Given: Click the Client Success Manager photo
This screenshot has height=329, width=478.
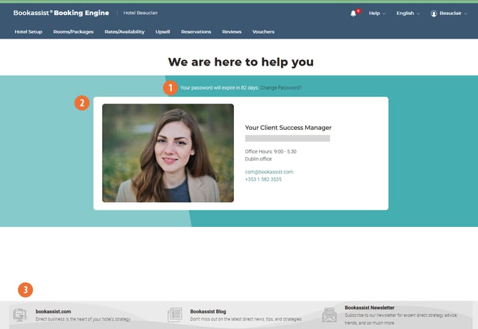Looking at the screenshot, I should [x=168, y=153].
